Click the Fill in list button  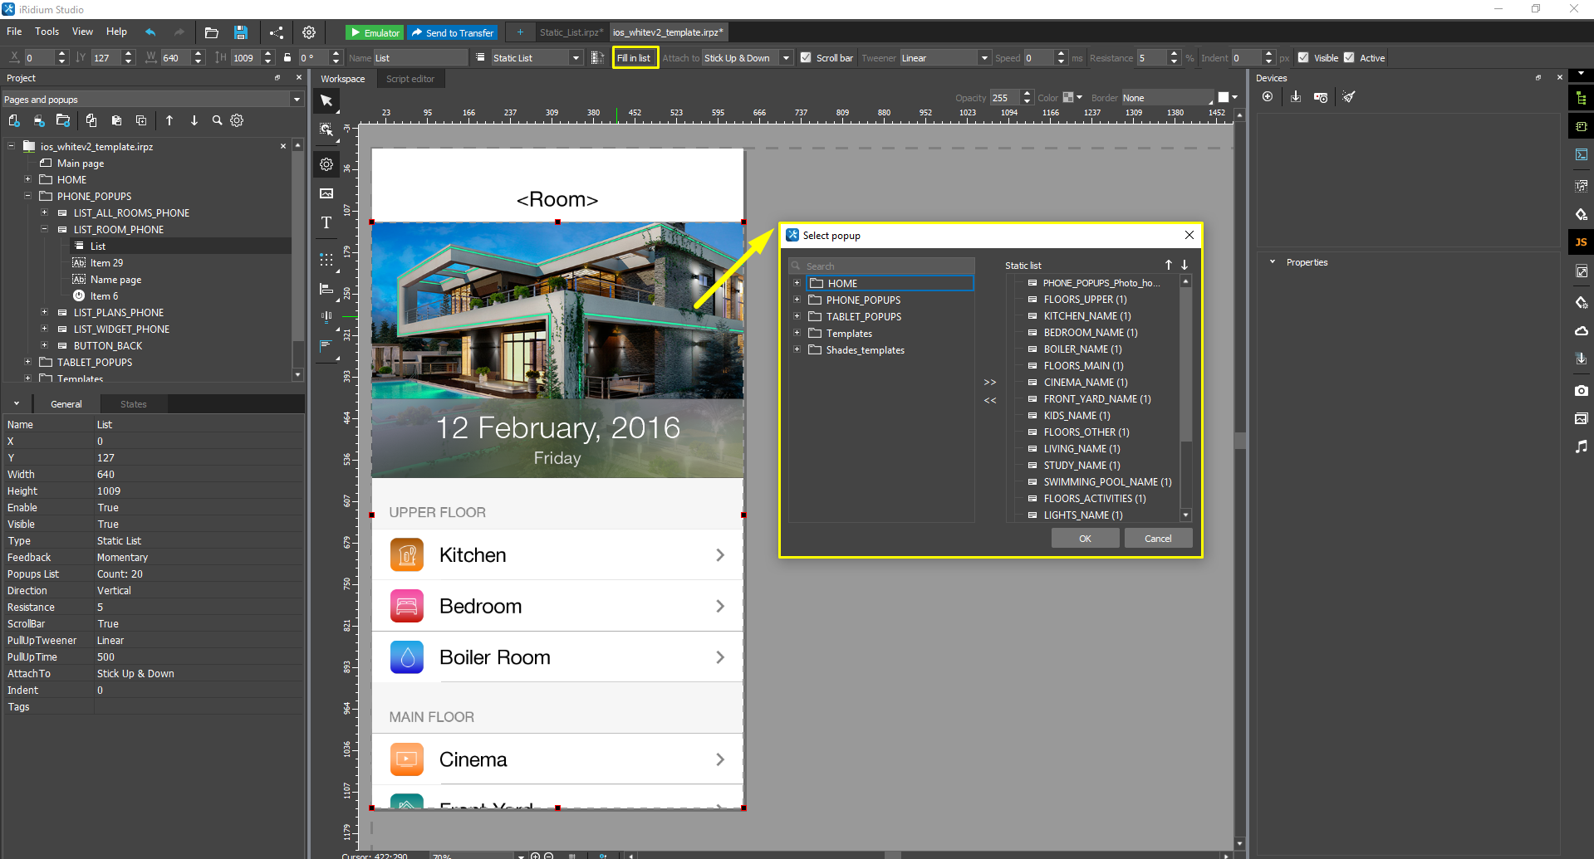[635, 58]
